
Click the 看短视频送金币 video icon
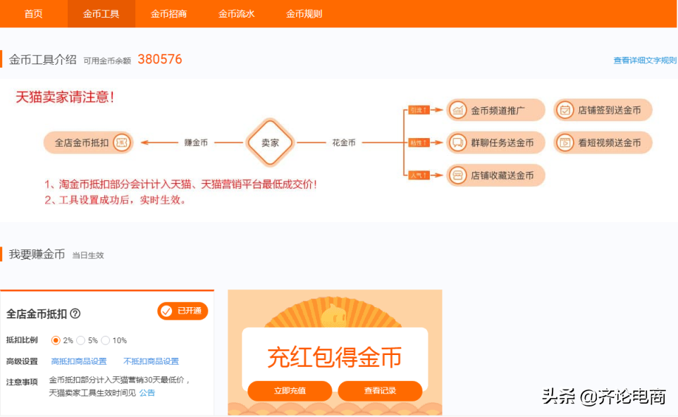pos(565,142)
